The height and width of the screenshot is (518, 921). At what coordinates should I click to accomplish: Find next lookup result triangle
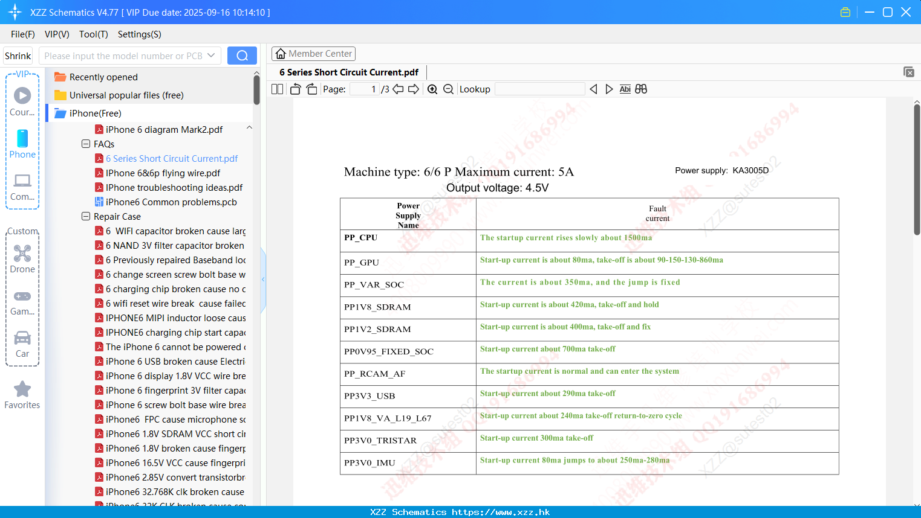609,89
